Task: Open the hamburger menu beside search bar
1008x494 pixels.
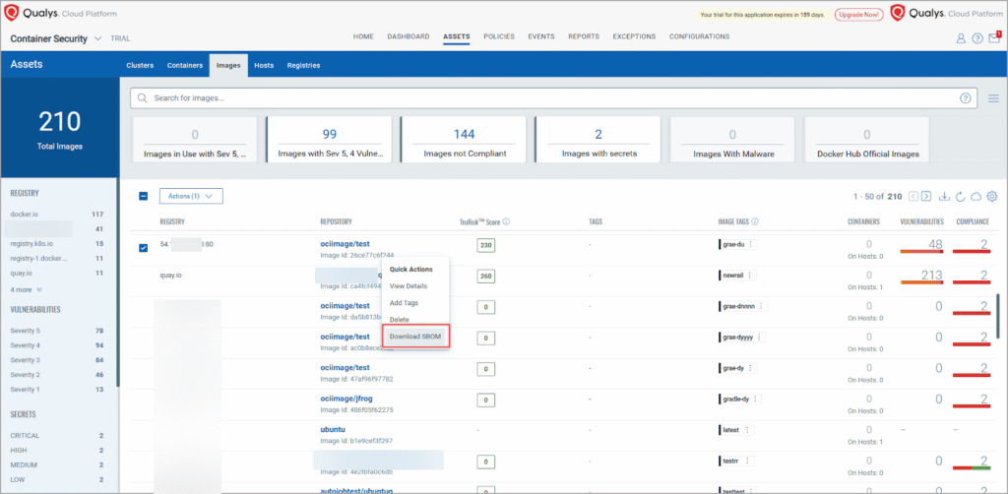Action: (x=993, y=98)
